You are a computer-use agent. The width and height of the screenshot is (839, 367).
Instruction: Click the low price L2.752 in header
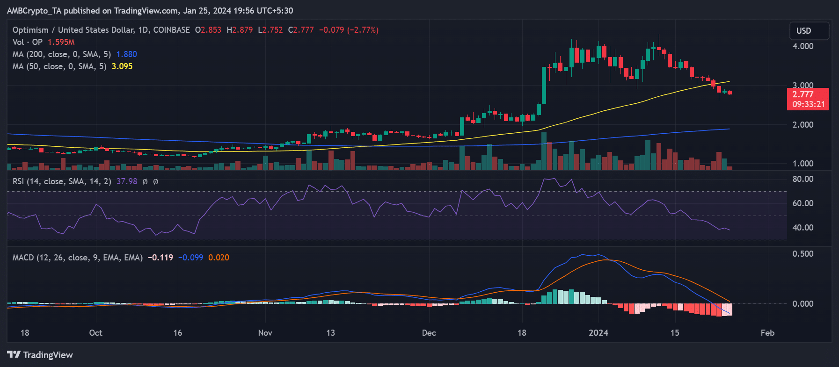[270, 30]
